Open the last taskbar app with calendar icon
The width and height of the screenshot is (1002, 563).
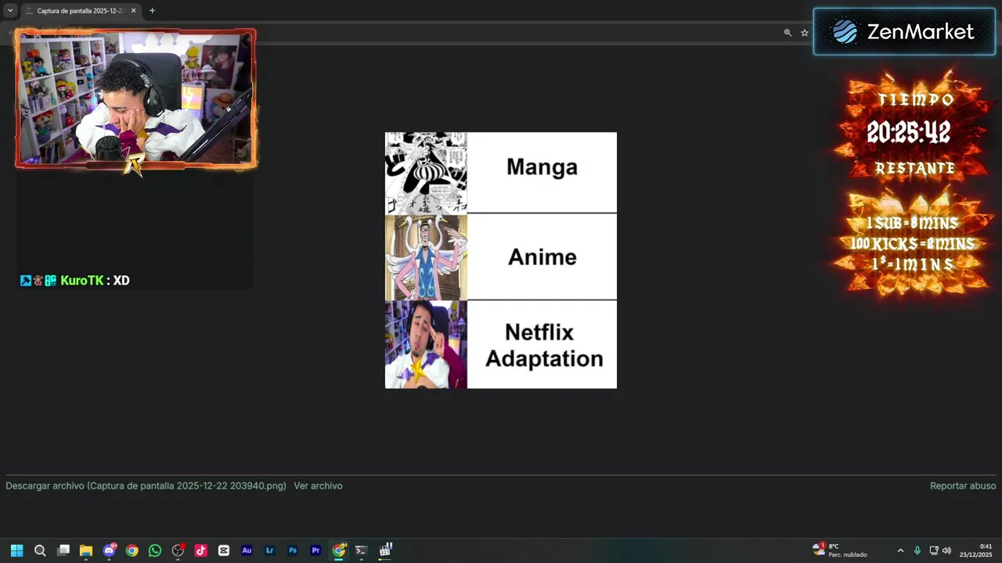385,550
